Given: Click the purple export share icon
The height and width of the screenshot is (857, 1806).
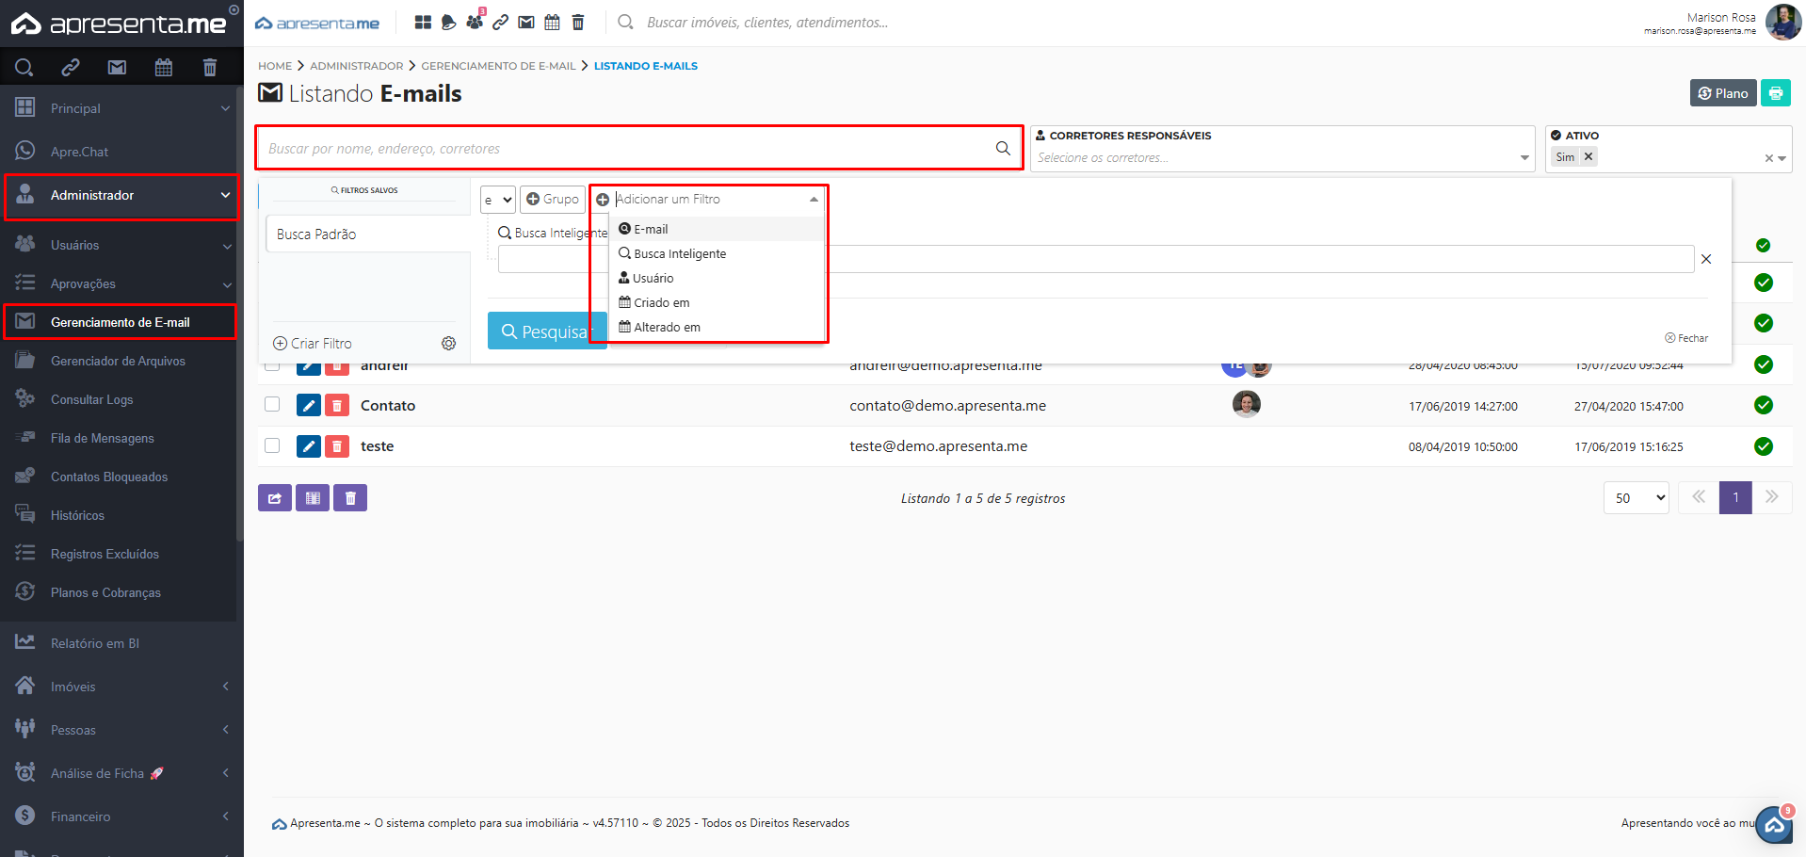Looking at the screenshot, I should pos(274,498).
